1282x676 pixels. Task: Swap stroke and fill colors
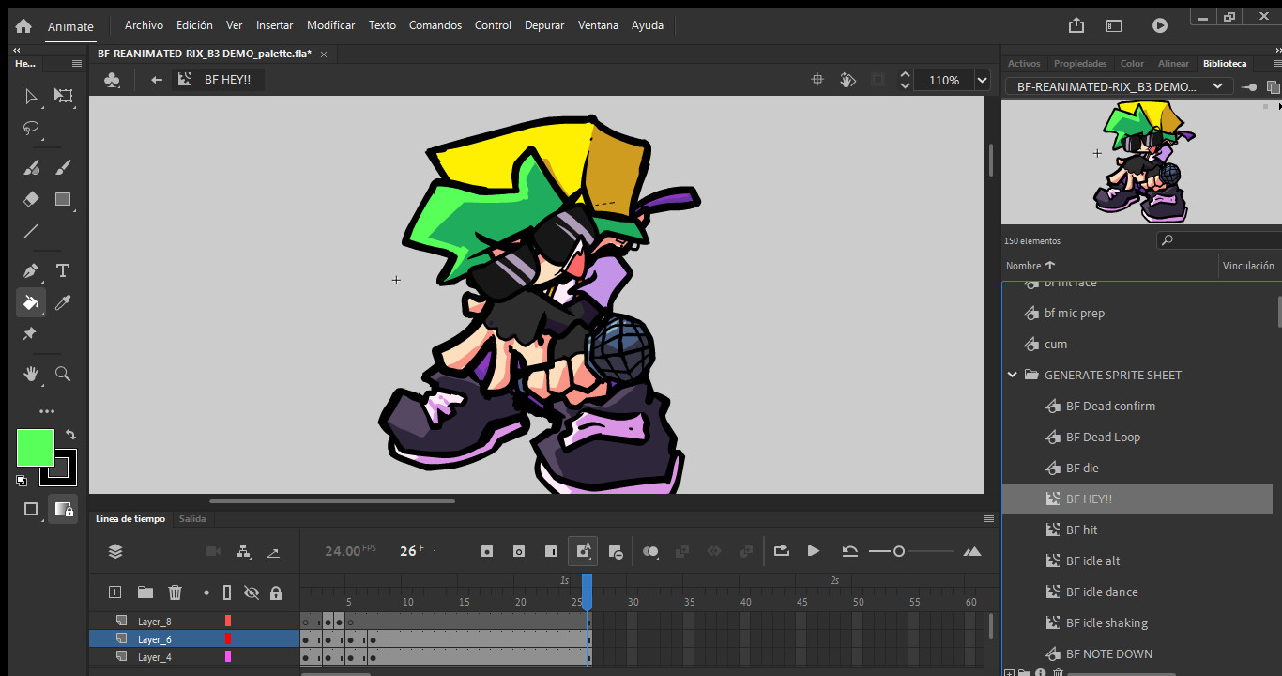(70, 436)
